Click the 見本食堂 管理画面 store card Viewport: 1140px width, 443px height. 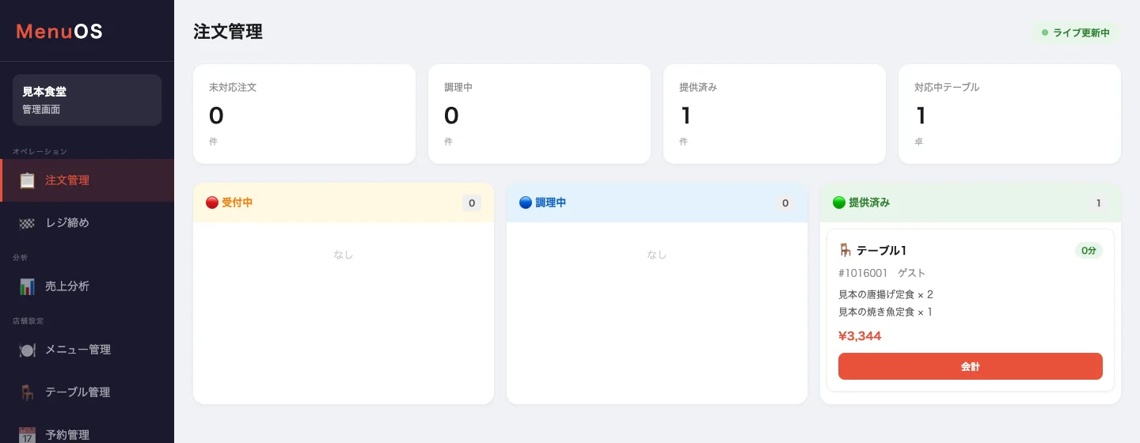tap(87, 100)
